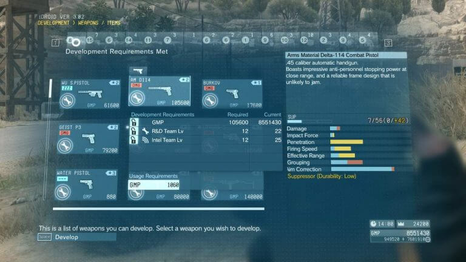Choose the WATER PISTOL weapon image
466x262 pixels.
(87, 184)
